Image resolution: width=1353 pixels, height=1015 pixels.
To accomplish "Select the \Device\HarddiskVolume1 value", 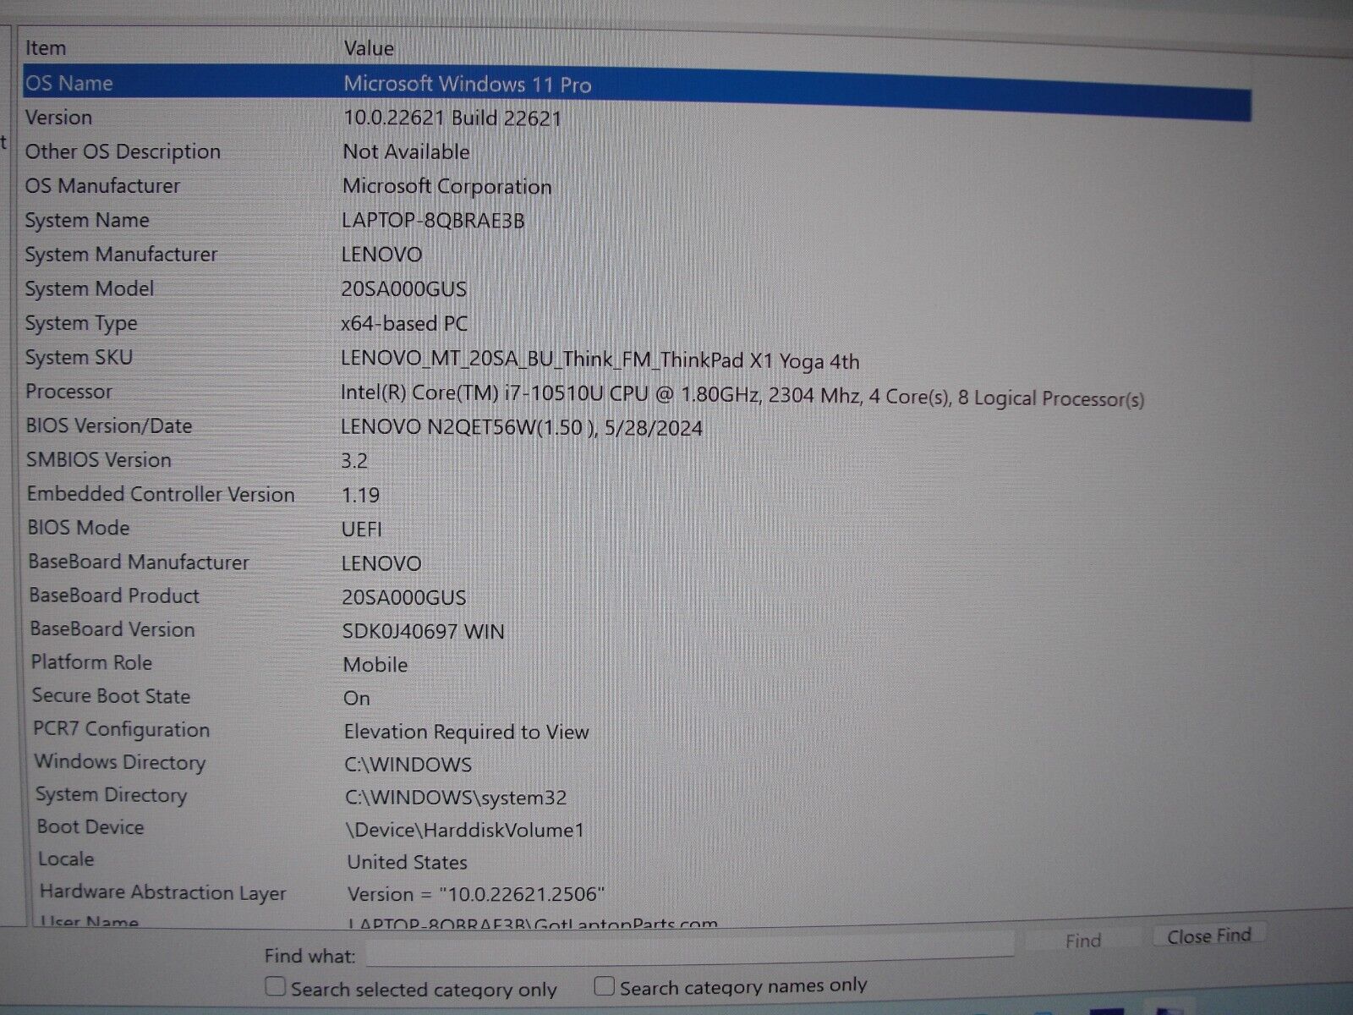I will pyautogui.click(x=465, y=831).
